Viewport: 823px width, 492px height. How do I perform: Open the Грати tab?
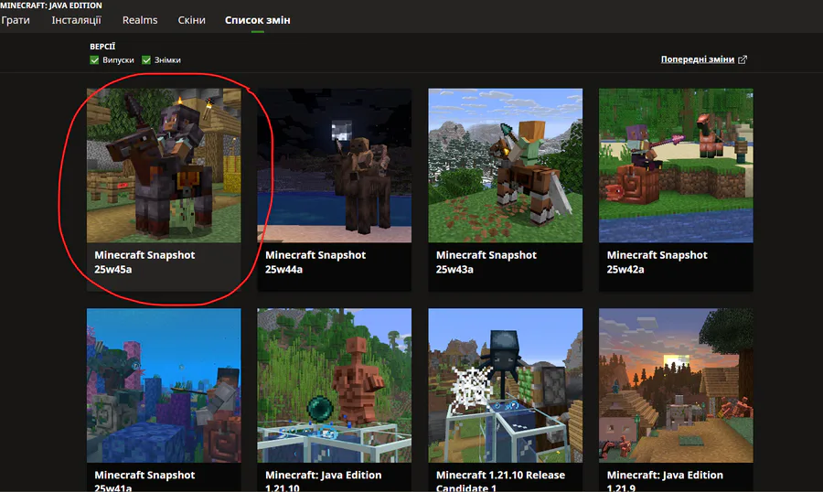pos(16,20)
